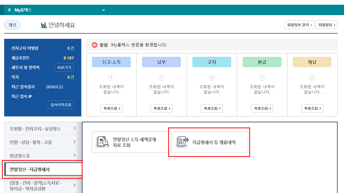344x193 pixels.
Task: Click the 연말정산 소득 세액공제 자료 조회 icon
Action: point(102,142)
